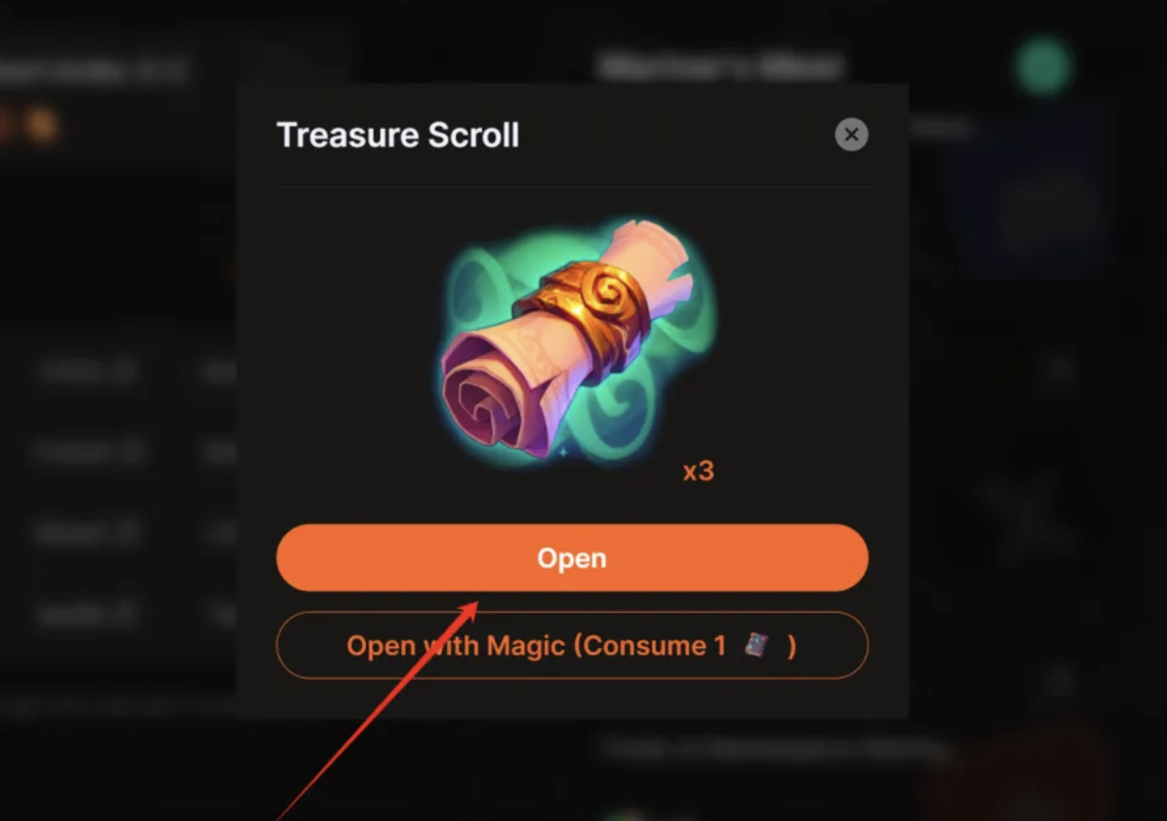The height and width of the screenshot is (821, 1167).
Task: Click the blurred heading behind dialog top
Action: [721, 66]
